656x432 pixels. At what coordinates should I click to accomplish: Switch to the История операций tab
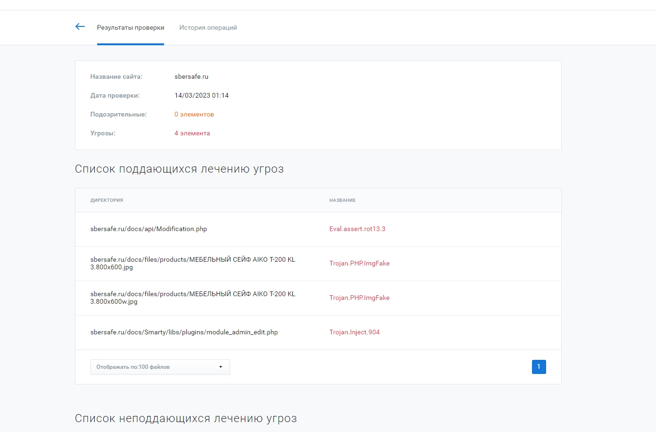(x=208, y=28)
